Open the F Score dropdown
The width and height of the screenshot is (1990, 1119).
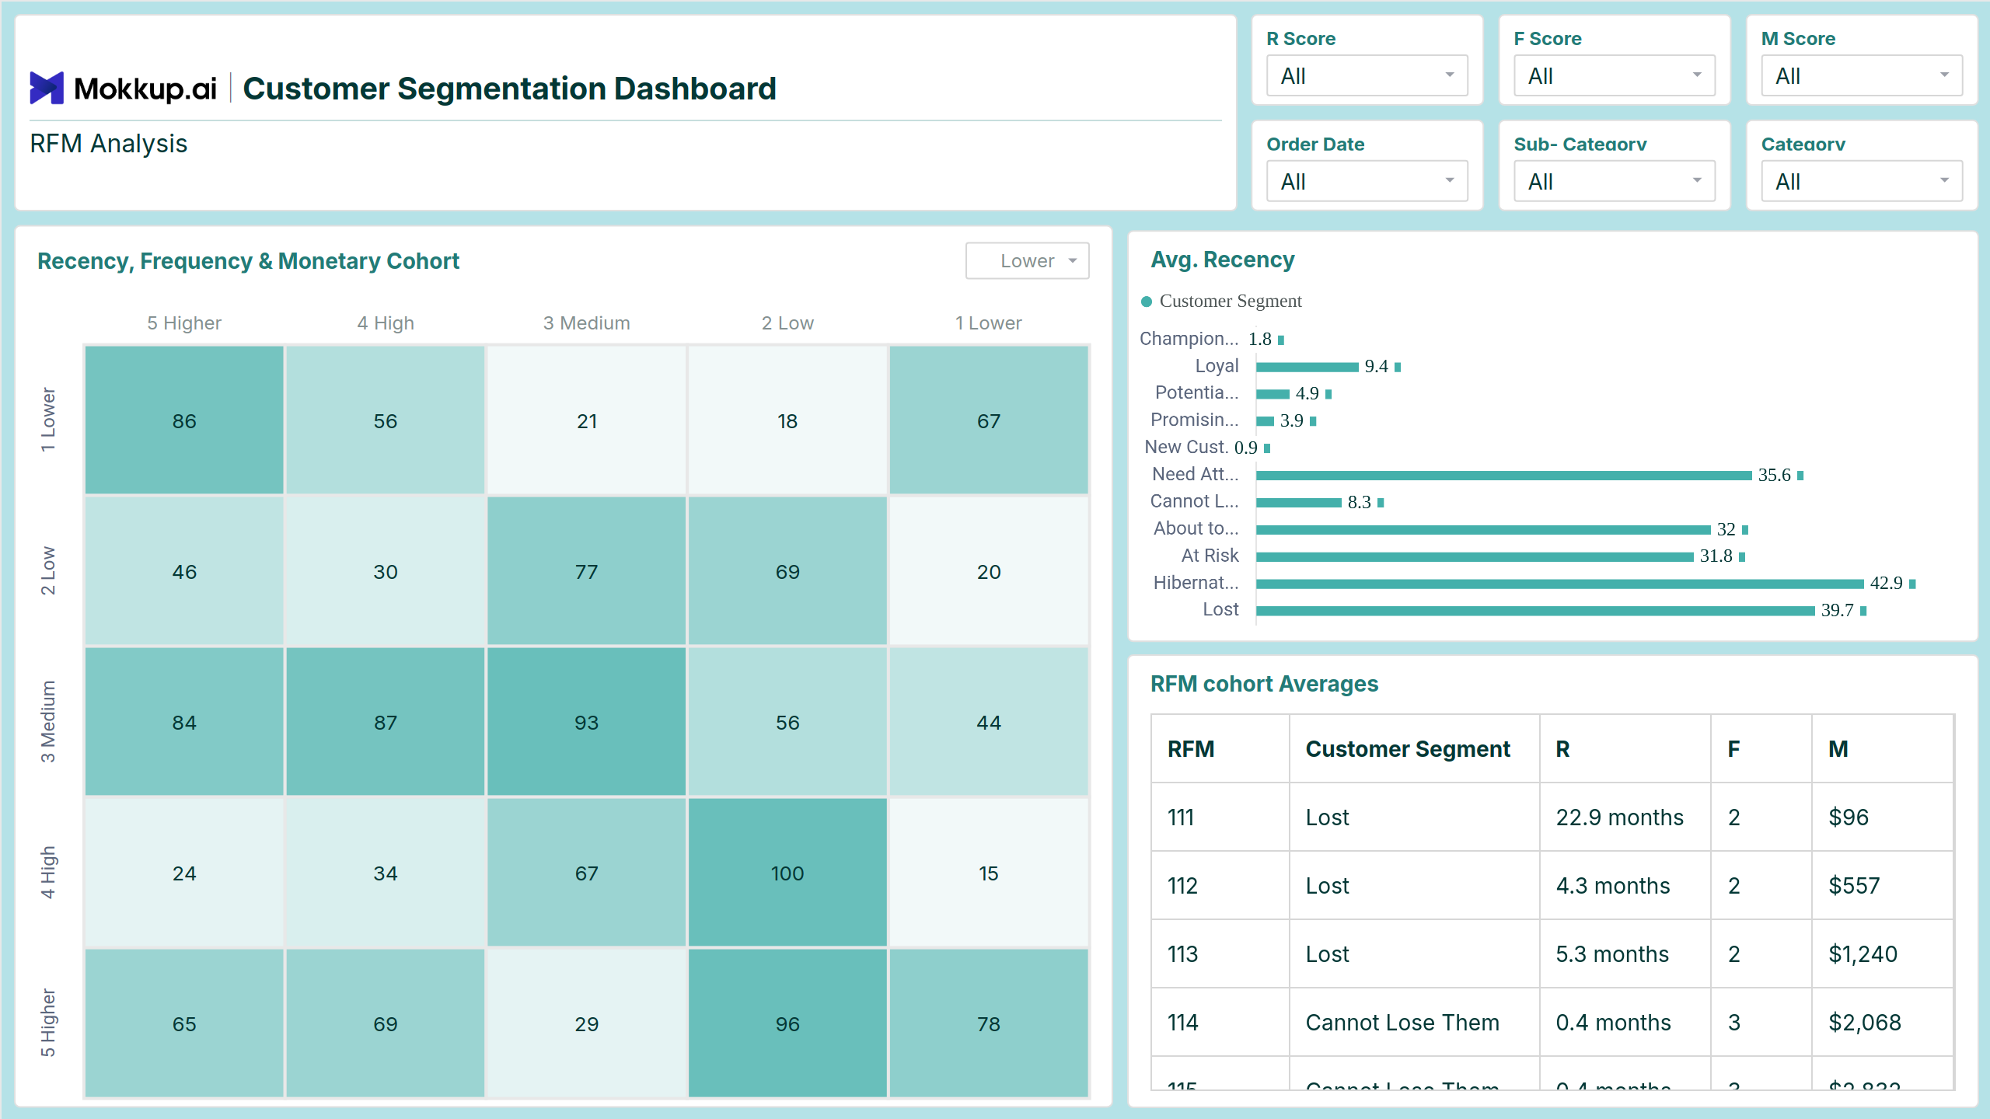[x=1614, y=76]
